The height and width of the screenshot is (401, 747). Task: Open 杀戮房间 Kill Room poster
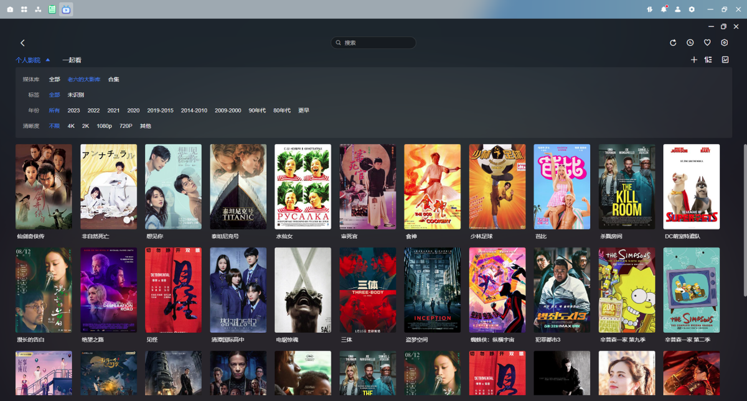(627, 187)
